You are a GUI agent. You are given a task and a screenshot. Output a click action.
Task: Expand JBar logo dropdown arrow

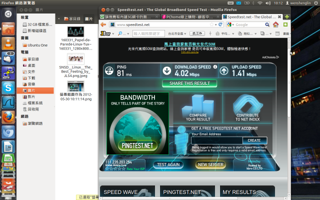point(113,33)
